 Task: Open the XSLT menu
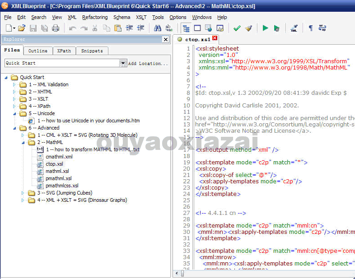point(141,17)
